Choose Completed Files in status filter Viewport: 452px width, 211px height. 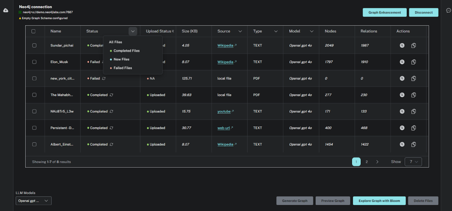(x=126, y=51)
